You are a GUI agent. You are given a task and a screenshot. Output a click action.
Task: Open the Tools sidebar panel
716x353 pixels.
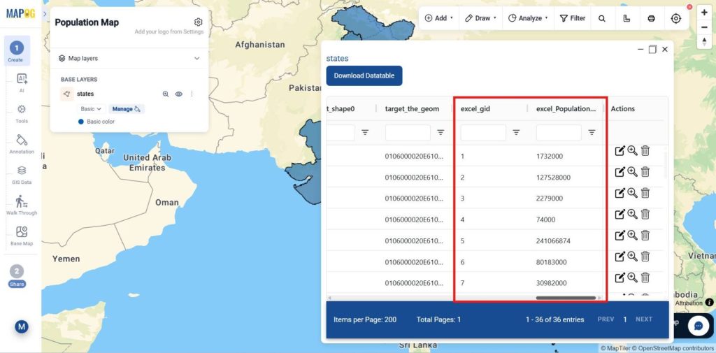22,114
